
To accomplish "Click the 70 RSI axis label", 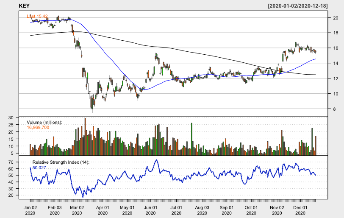I will [x=11, y=162].
